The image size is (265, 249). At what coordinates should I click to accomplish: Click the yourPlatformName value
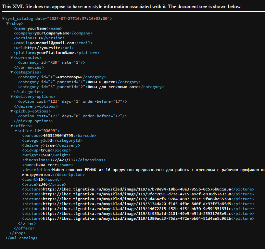click(56, 53)
